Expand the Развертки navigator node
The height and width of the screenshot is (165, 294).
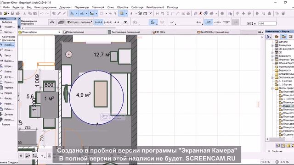click(x=272, y=45)
